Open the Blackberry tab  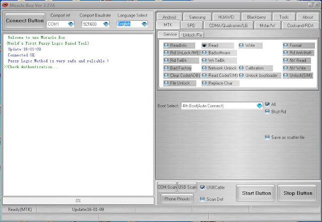pyautogui.click(x=256, y=17)
